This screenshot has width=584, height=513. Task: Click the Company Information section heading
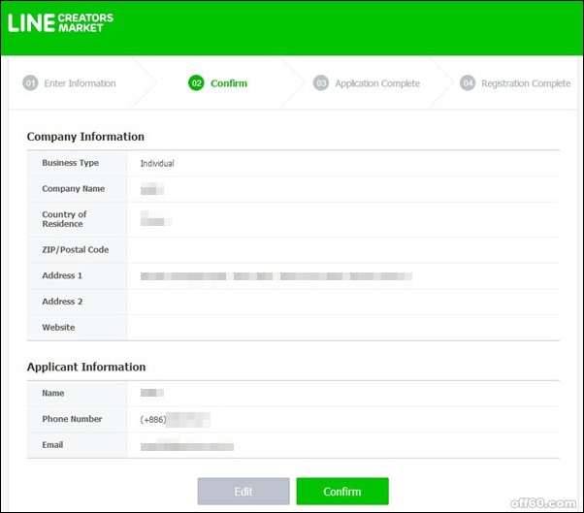pyautogui.click(x=85, y=137)
